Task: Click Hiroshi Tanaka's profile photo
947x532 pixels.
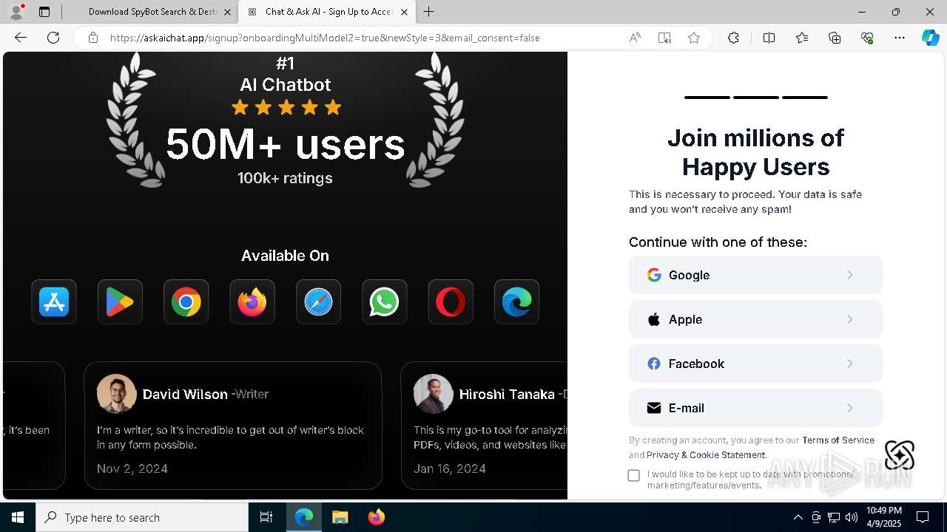Action: coord(433,394)
